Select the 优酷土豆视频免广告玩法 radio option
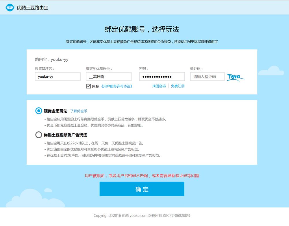Screen dimensions: 289x226 38,135
